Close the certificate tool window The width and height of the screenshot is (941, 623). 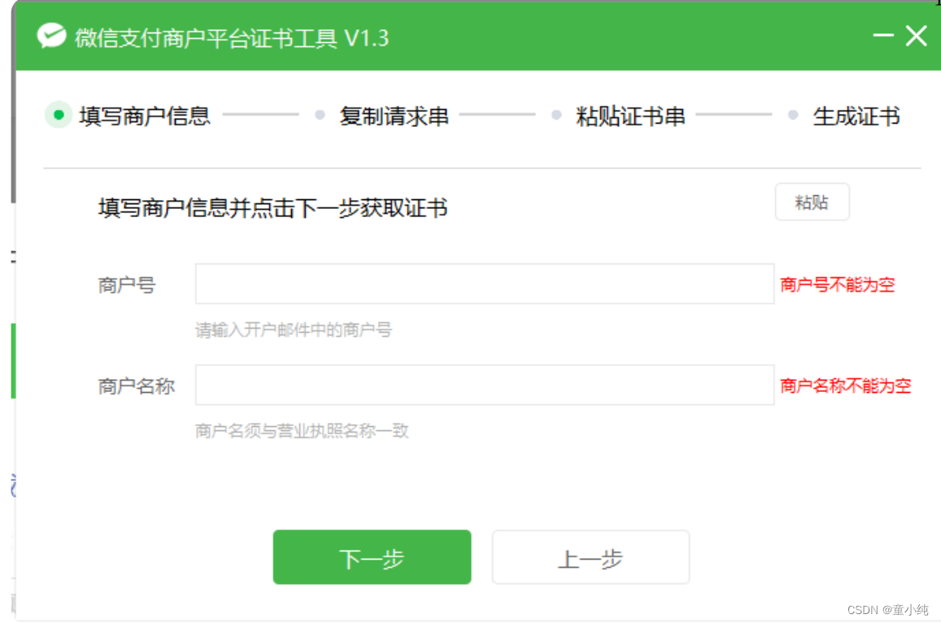click(x=917, y=36)
